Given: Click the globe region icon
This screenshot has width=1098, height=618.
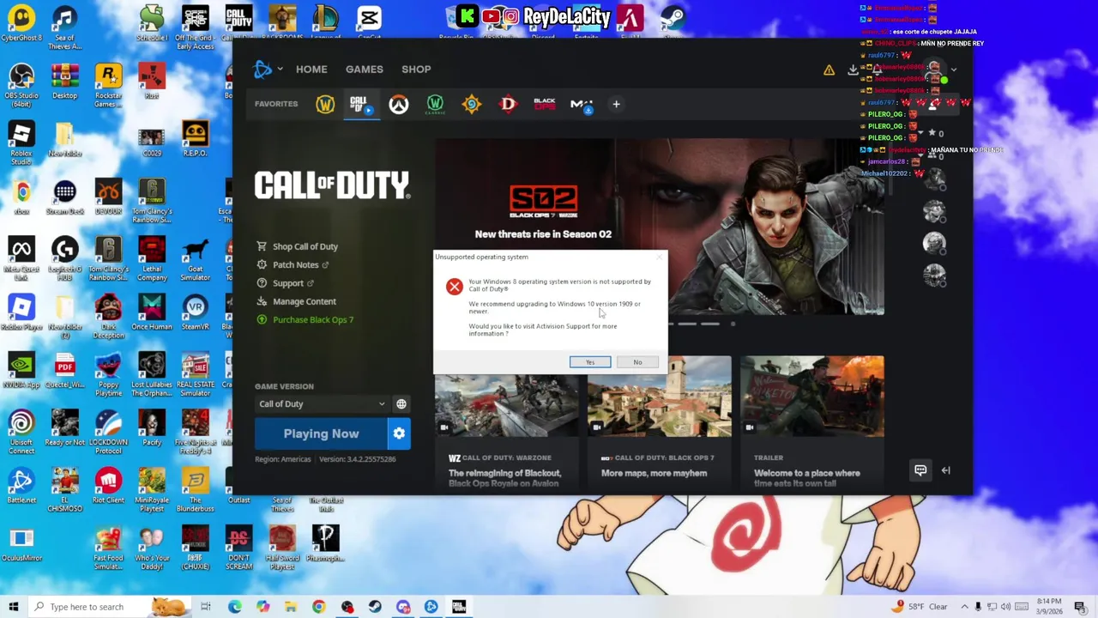Looking at the screenshot, I should [401, 403].
